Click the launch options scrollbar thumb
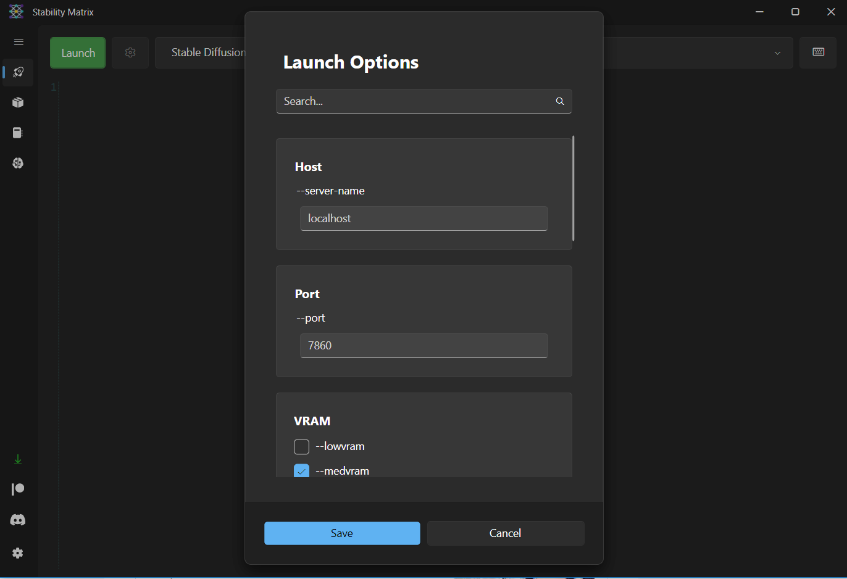The height and width of the screenshot is (579, 847). (x=573, y=188)
